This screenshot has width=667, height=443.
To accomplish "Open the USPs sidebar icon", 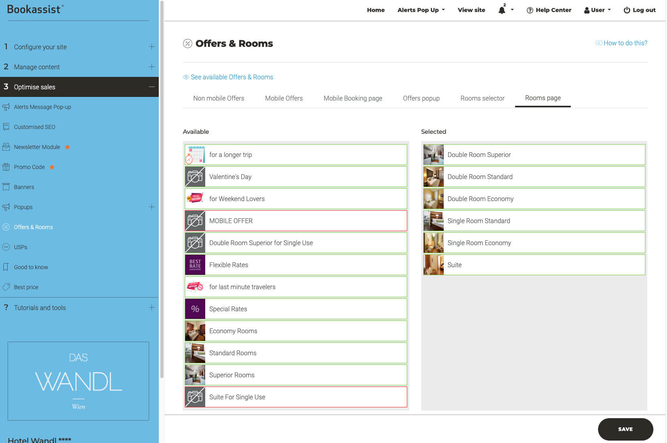I will point(6,247).
